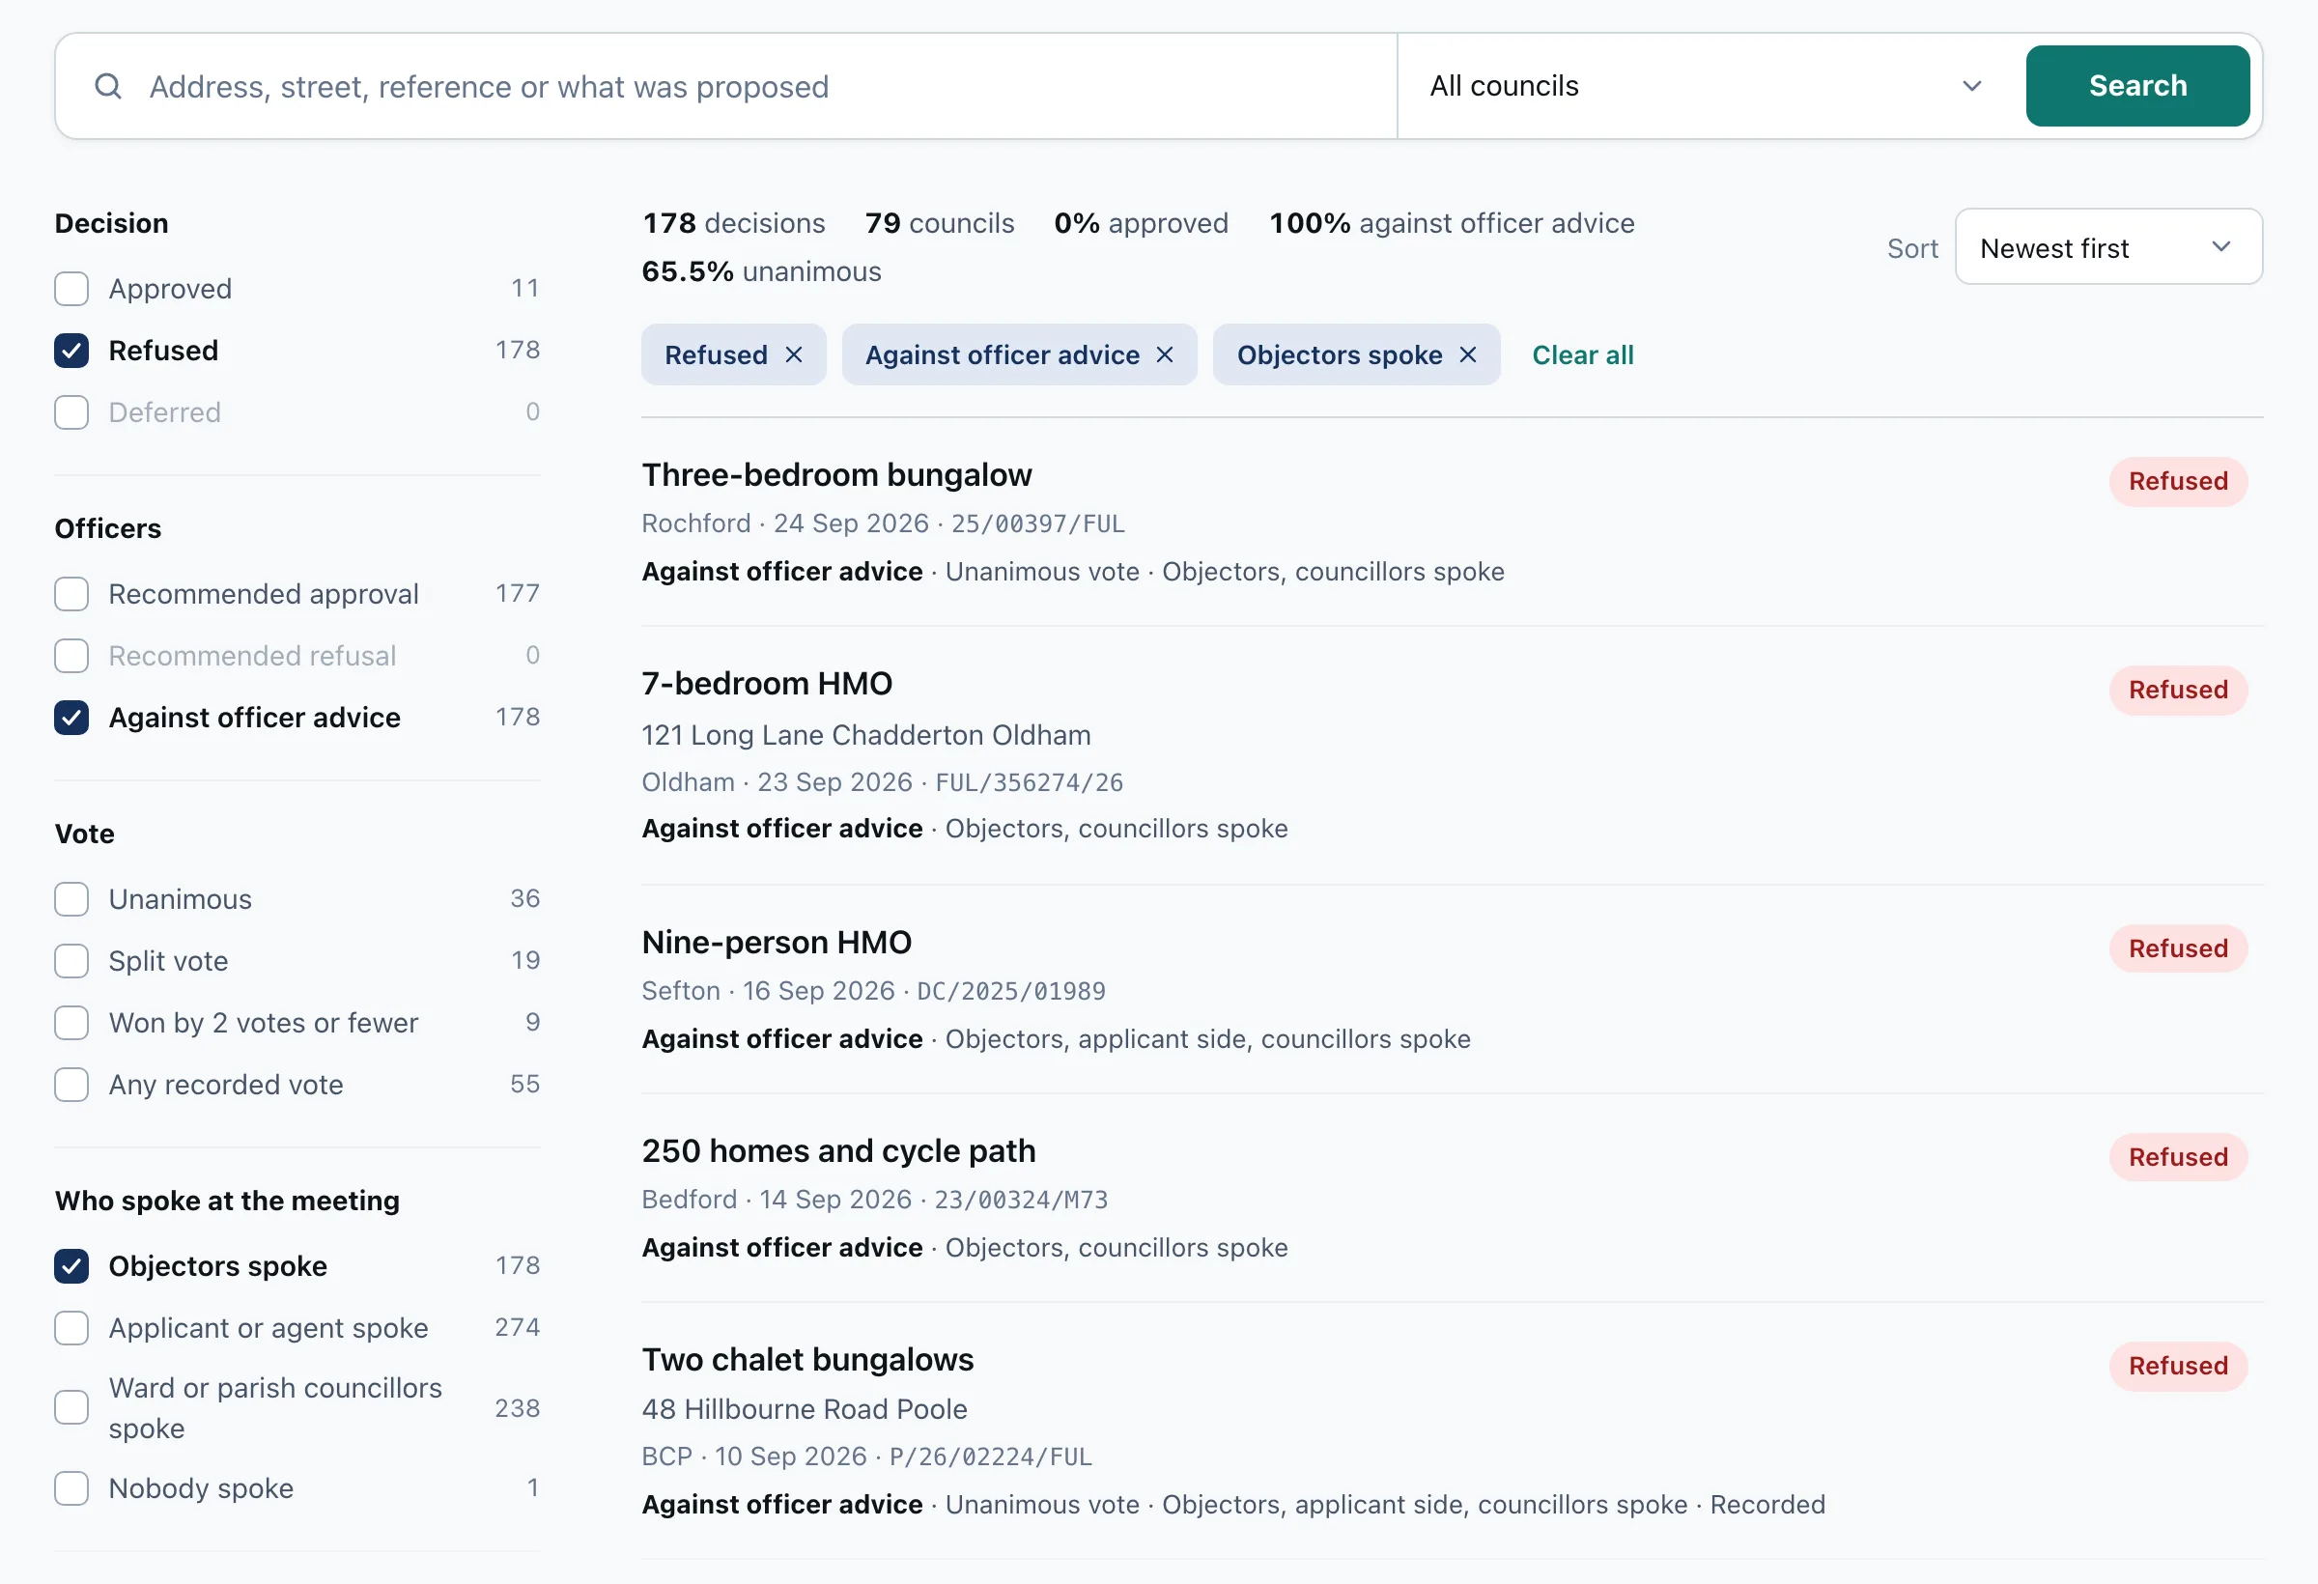Viewport: 2318px width, 1584px height.
Task: Enable Any recorded vote filter
Action: (x=71, y=1086)
